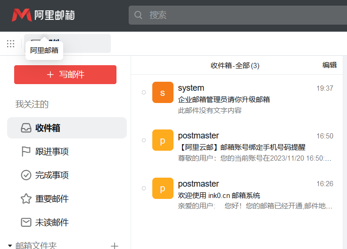The image size is (347, 249).
Task: Collapse the 邮箱文件夹 folder section arrow
Action: click(x=10, y=246)
